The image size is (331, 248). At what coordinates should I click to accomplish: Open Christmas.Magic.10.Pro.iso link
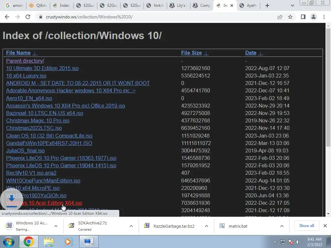click(37, 120)
